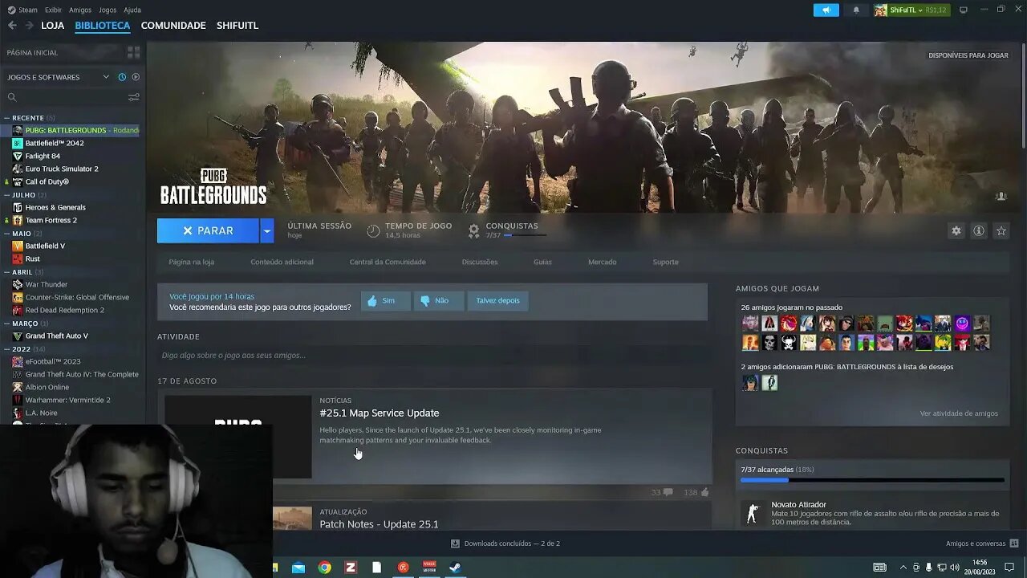Open the Mercado tab
Viewport: 1027px width, 578px height.
pos(603,262)
